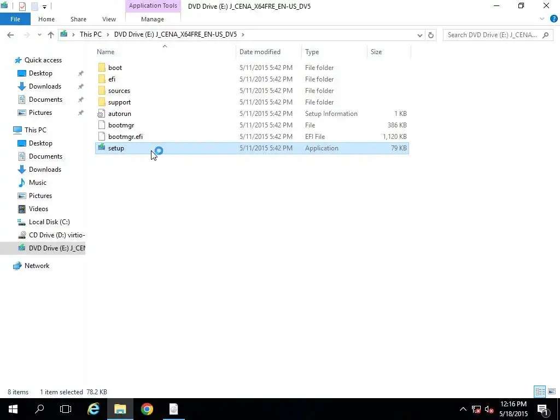Open pinned Documents under Quick access
Viewport: 560px width, 420px height.
coord(45,100)
